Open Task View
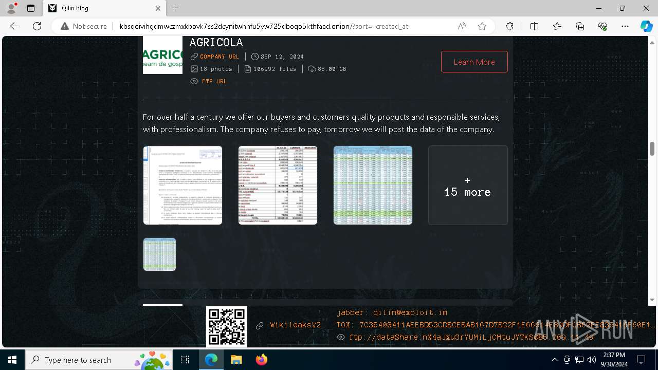 click(185, 360)
